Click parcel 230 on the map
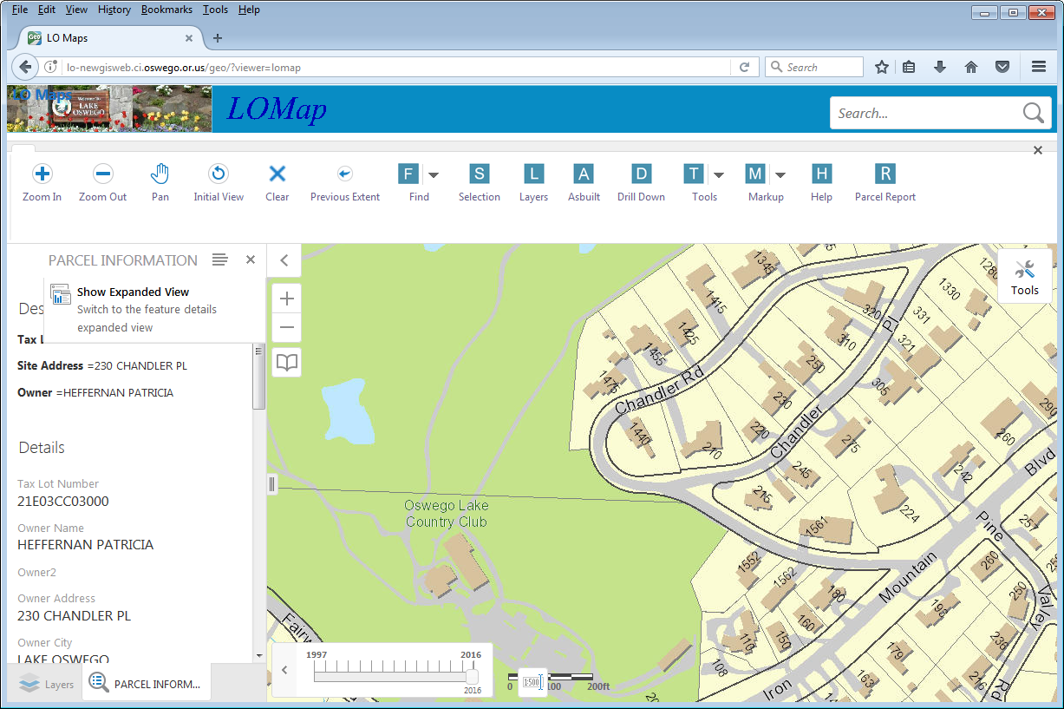Viewport: 1064px width, 709px height. 782,400
